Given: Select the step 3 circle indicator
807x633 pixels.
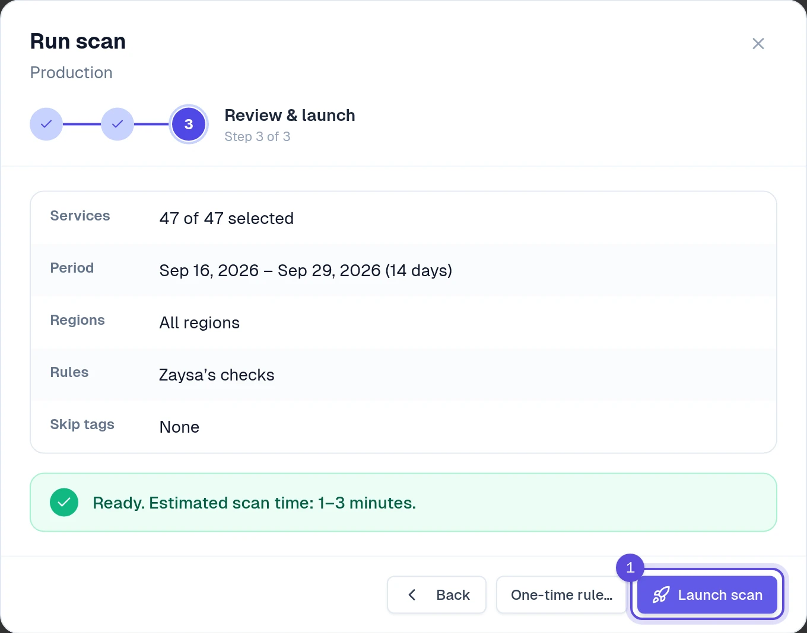Looking at the screenshot, I should coord(189,124).
